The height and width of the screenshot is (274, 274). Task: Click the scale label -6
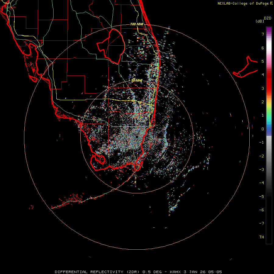click(262, 210)
